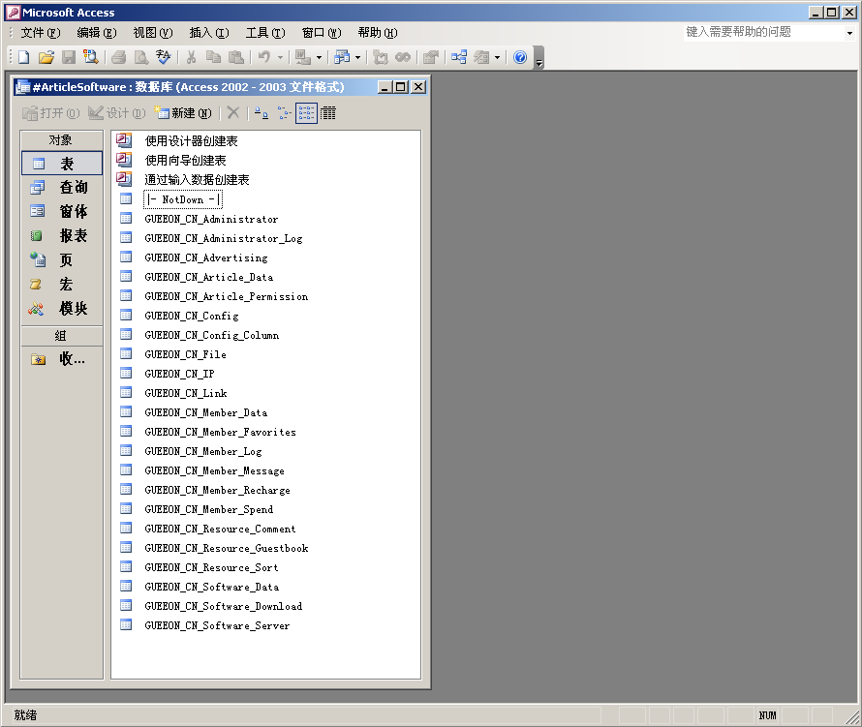Click 使用设计器创建表 shortcut
This screenshot has width=862, height=727.
coord(191,141)
